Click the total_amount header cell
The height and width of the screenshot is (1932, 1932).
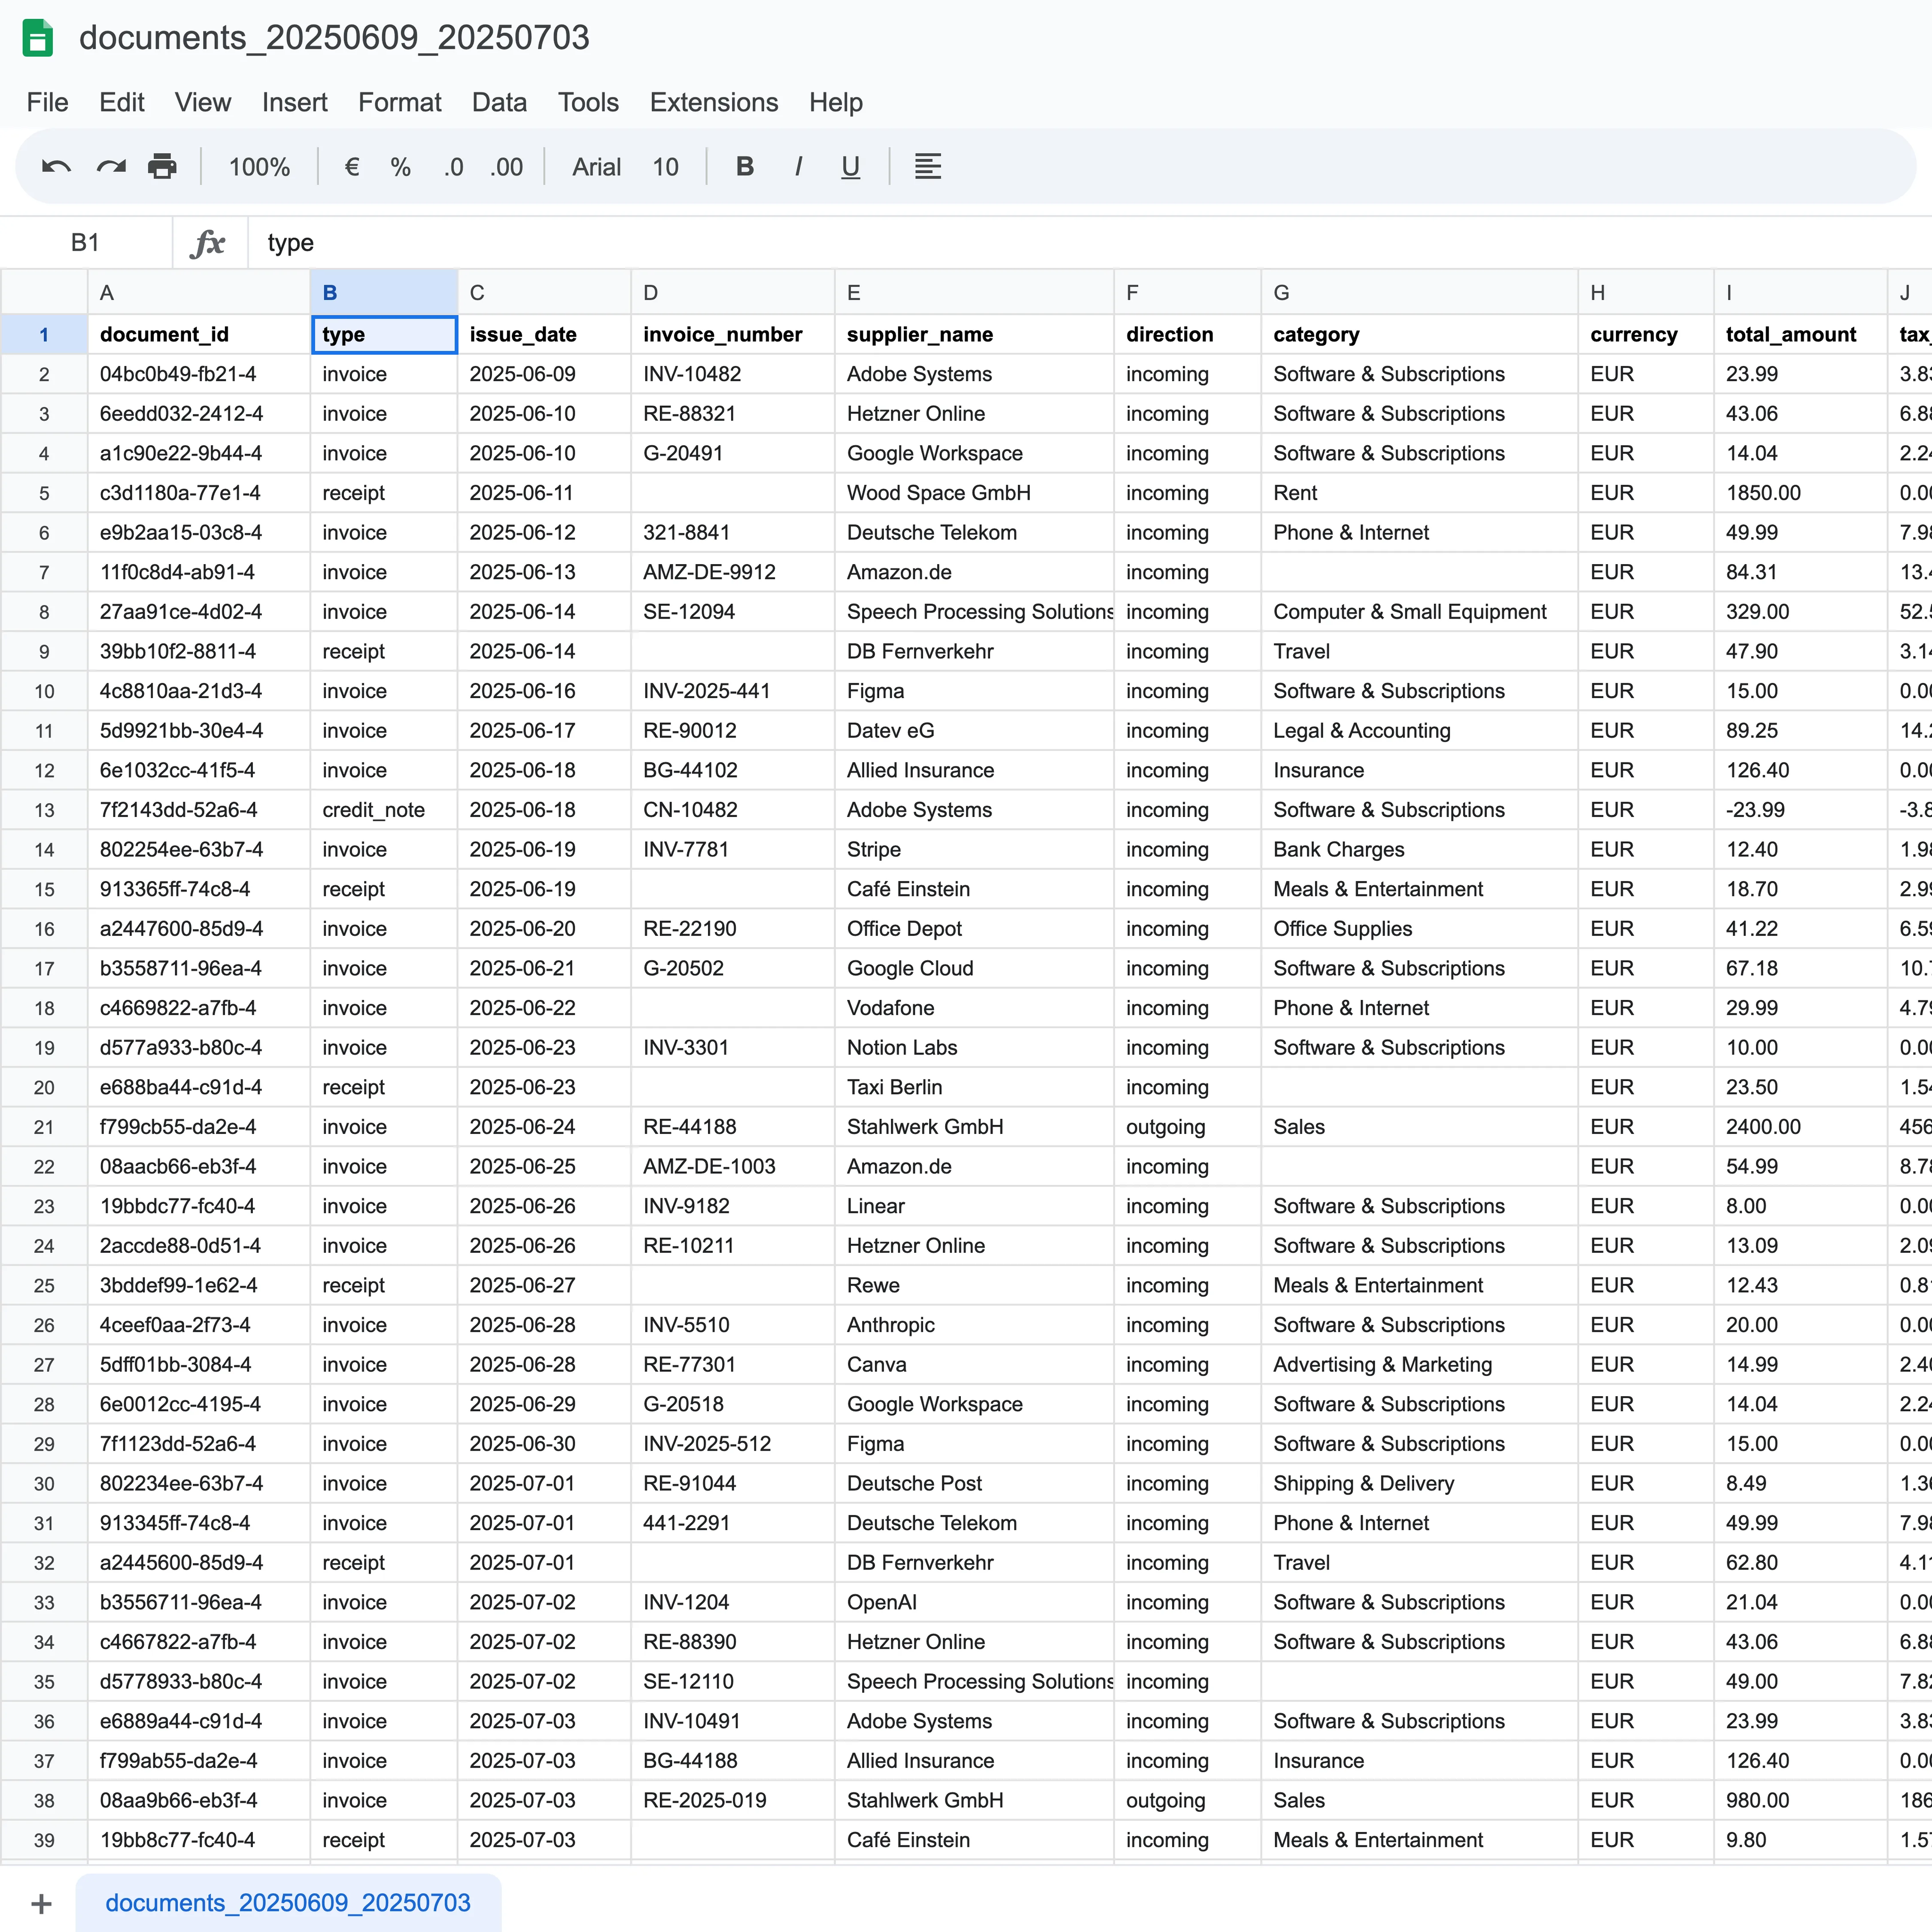1800,335
